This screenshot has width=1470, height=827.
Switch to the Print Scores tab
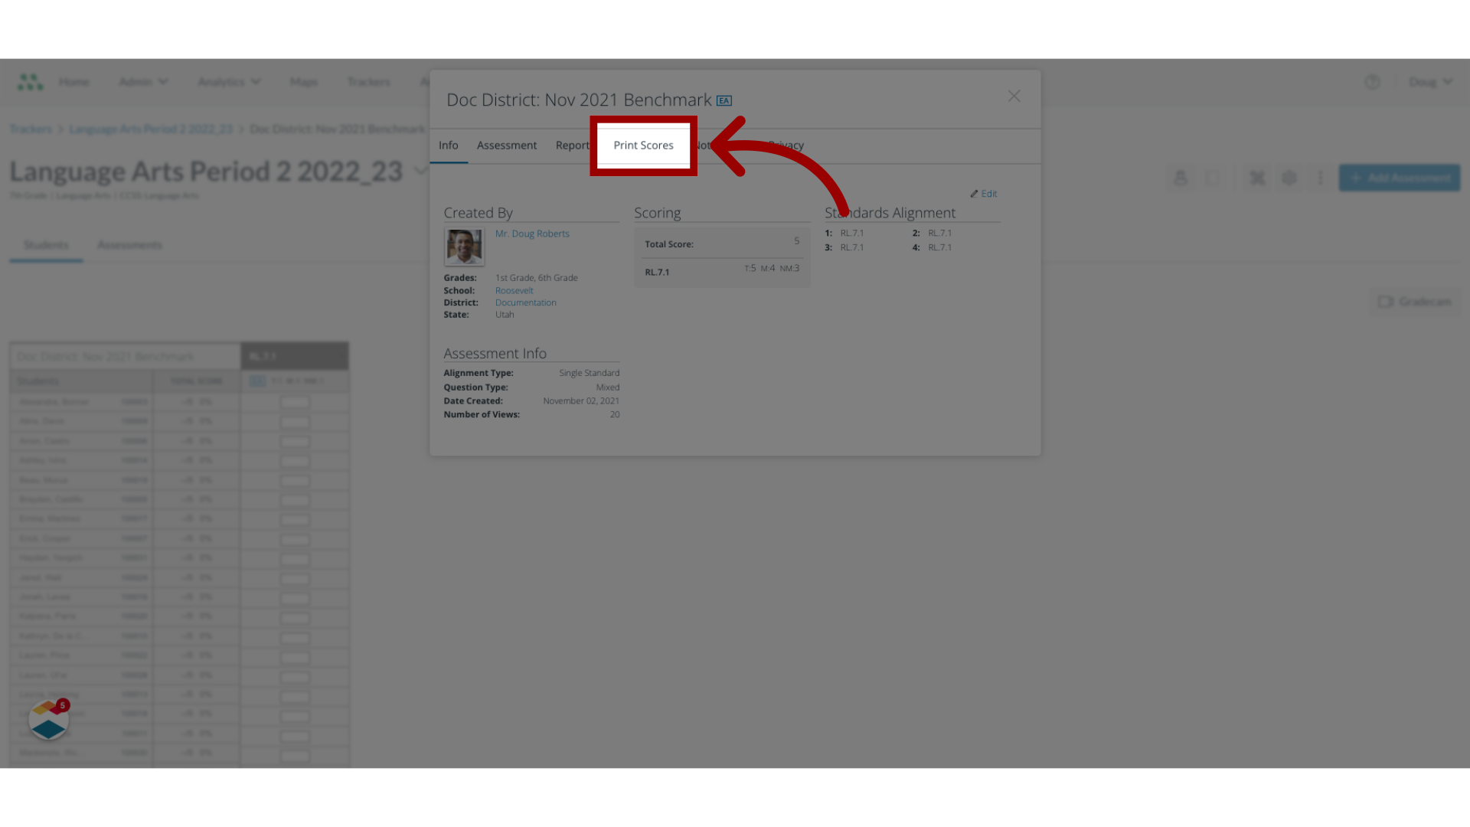[643, 145]
